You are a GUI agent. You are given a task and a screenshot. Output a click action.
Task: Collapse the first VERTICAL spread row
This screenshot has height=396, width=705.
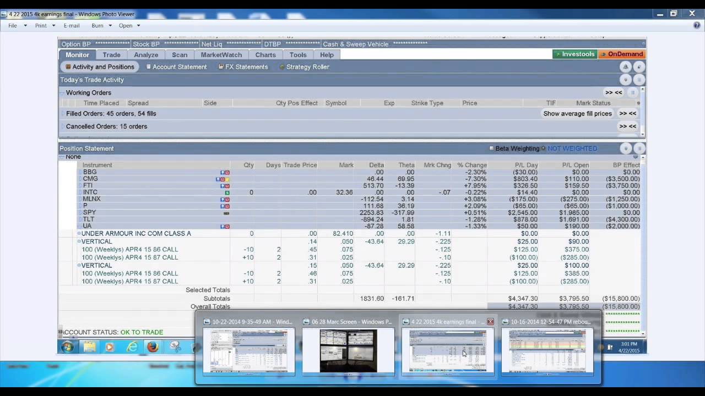coord(79,241)
